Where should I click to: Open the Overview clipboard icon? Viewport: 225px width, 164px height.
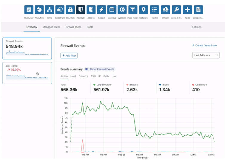click(29, 10)
